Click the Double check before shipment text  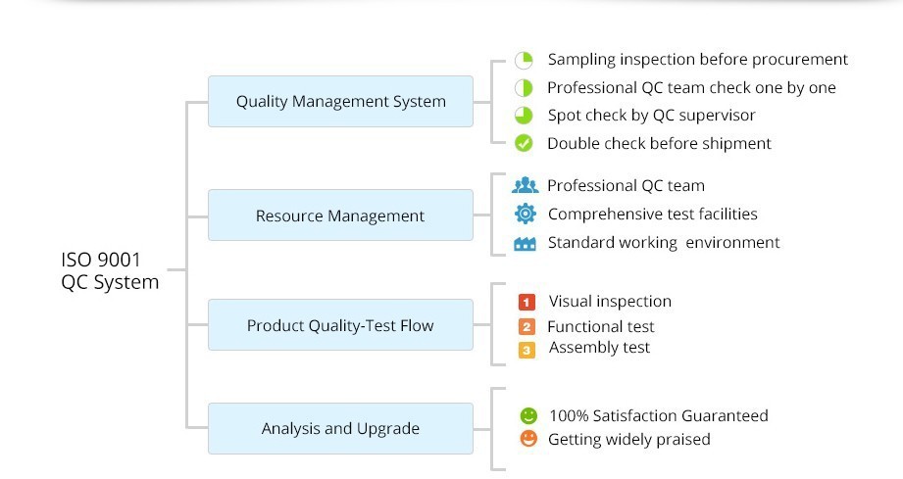click(659, 143)
